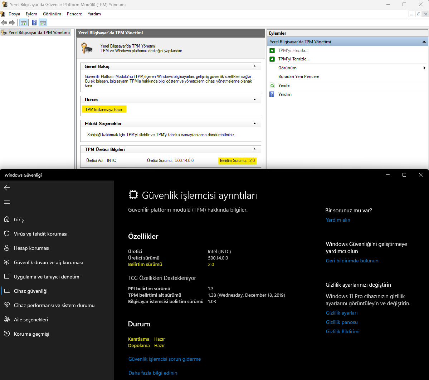Click Geri bildirimde bulunun link
Viewport: 429px width, 380px height.
(x=352, y=261)
